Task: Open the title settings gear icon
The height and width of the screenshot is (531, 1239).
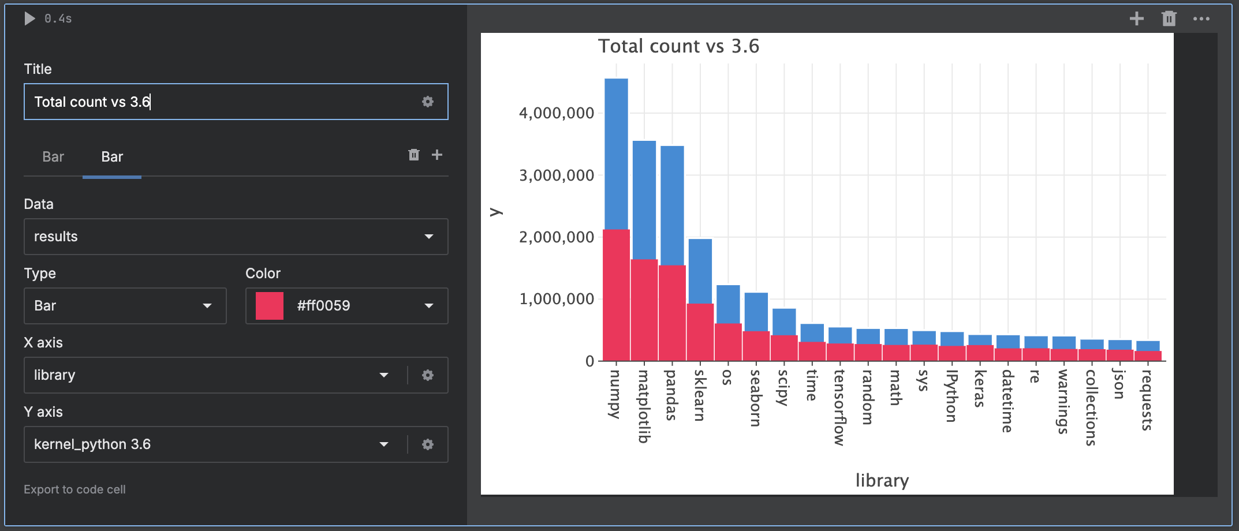Action: coord(427,102)
